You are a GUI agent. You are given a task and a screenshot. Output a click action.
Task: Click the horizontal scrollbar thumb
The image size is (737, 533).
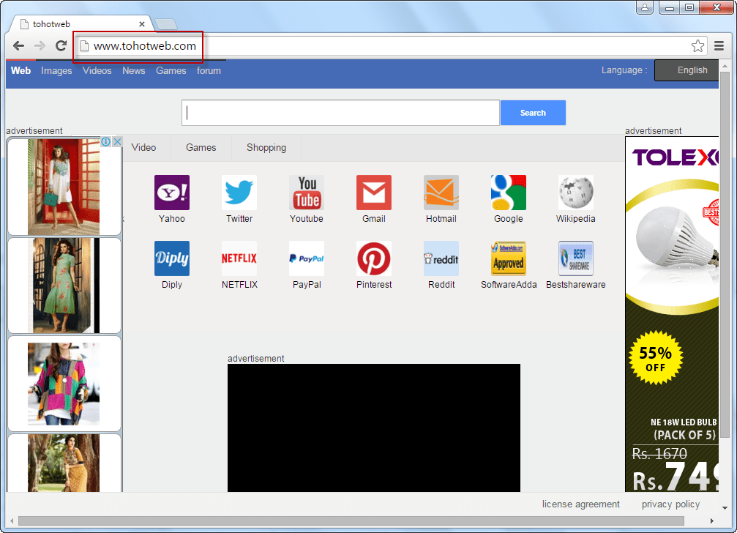[351, 521]
